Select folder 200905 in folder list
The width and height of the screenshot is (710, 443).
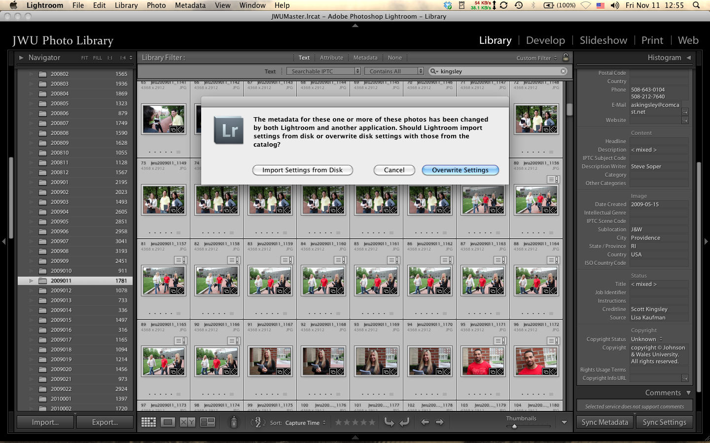point(75,221)
